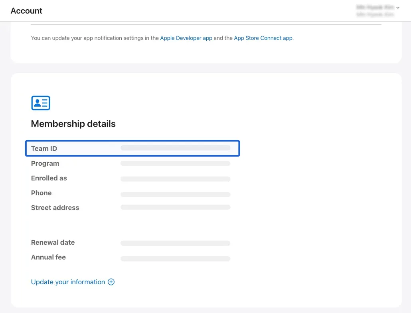Select the Street address label
This screenshot has height=313, width=411.
[55, 208]
